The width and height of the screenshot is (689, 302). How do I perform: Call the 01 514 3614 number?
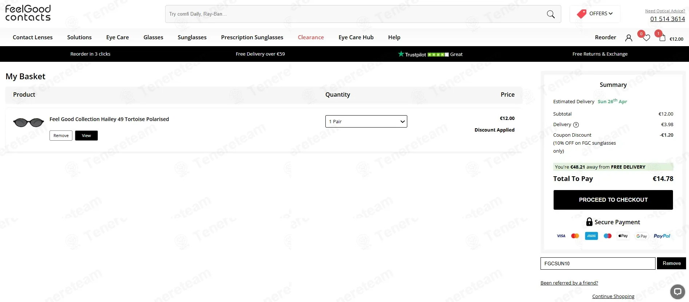click(x=668, y=19)
